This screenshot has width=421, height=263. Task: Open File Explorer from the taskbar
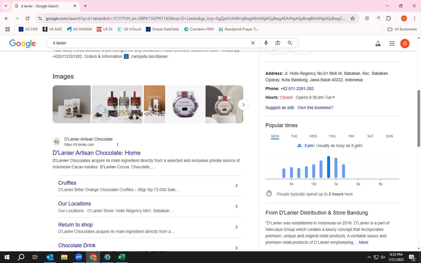pos(64,257)
